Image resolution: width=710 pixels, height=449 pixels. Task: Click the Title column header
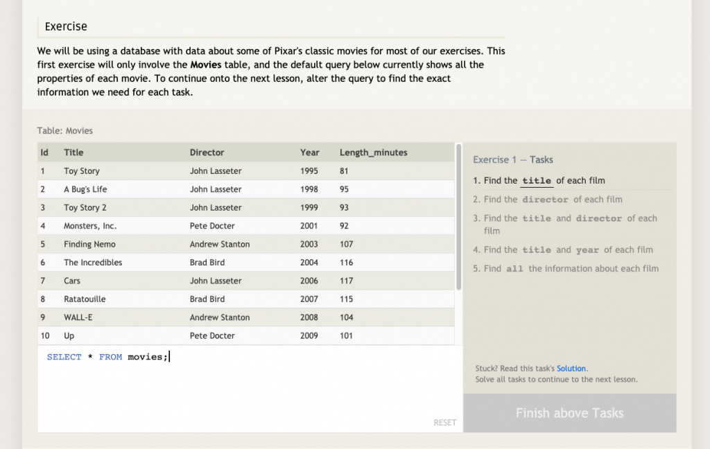point(73,152)
